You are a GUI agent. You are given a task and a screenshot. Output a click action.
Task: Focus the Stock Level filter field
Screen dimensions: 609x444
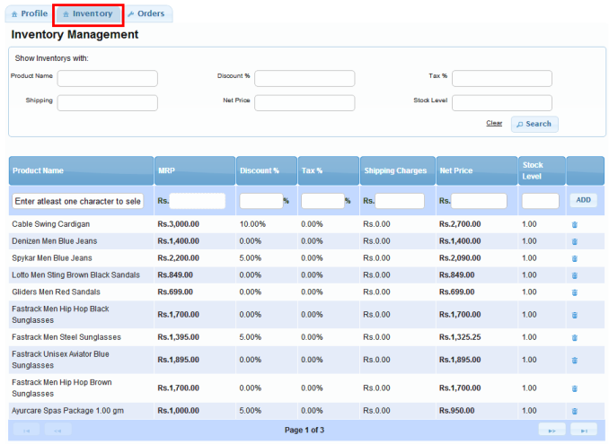502,103
